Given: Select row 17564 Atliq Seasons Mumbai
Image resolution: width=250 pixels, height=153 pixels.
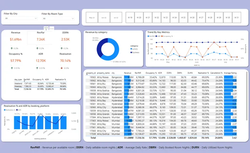Looking at the screenshot, I should coord(162,117).
